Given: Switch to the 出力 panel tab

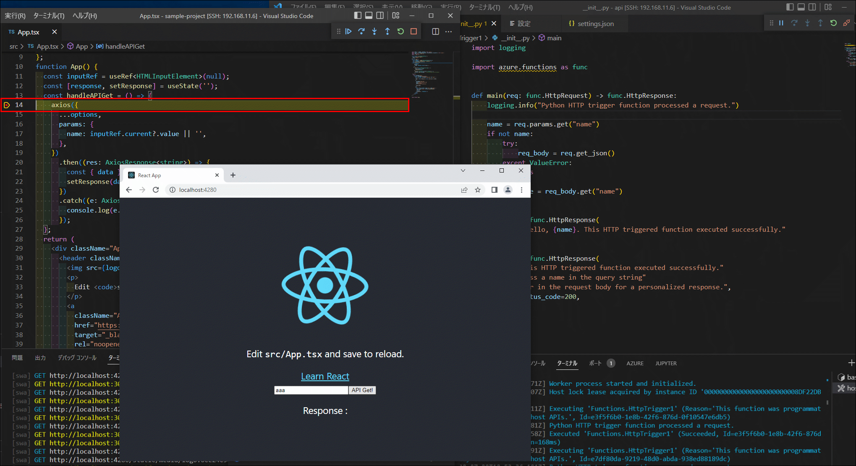Looking at the screenshot, I should (x=40, y=358).
